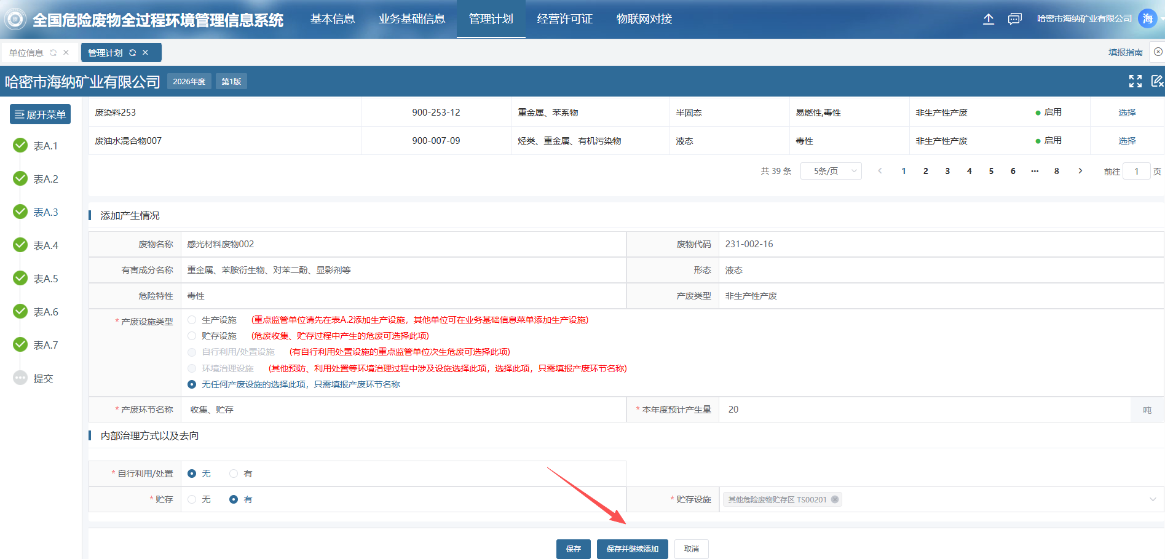
Task: Click the edit pencil icon beside fullscreen
Action: click(1156, 81)
